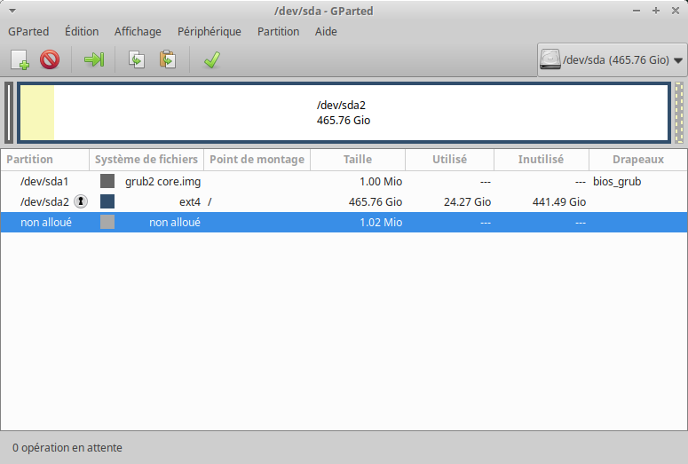This screenshot has width=688, height=464.
Task: Click the Point de montage column header
Action: coord(257,159)
